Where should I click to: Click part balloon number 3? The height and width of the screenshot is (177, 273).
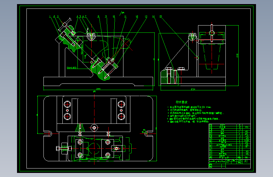[58, 16]
